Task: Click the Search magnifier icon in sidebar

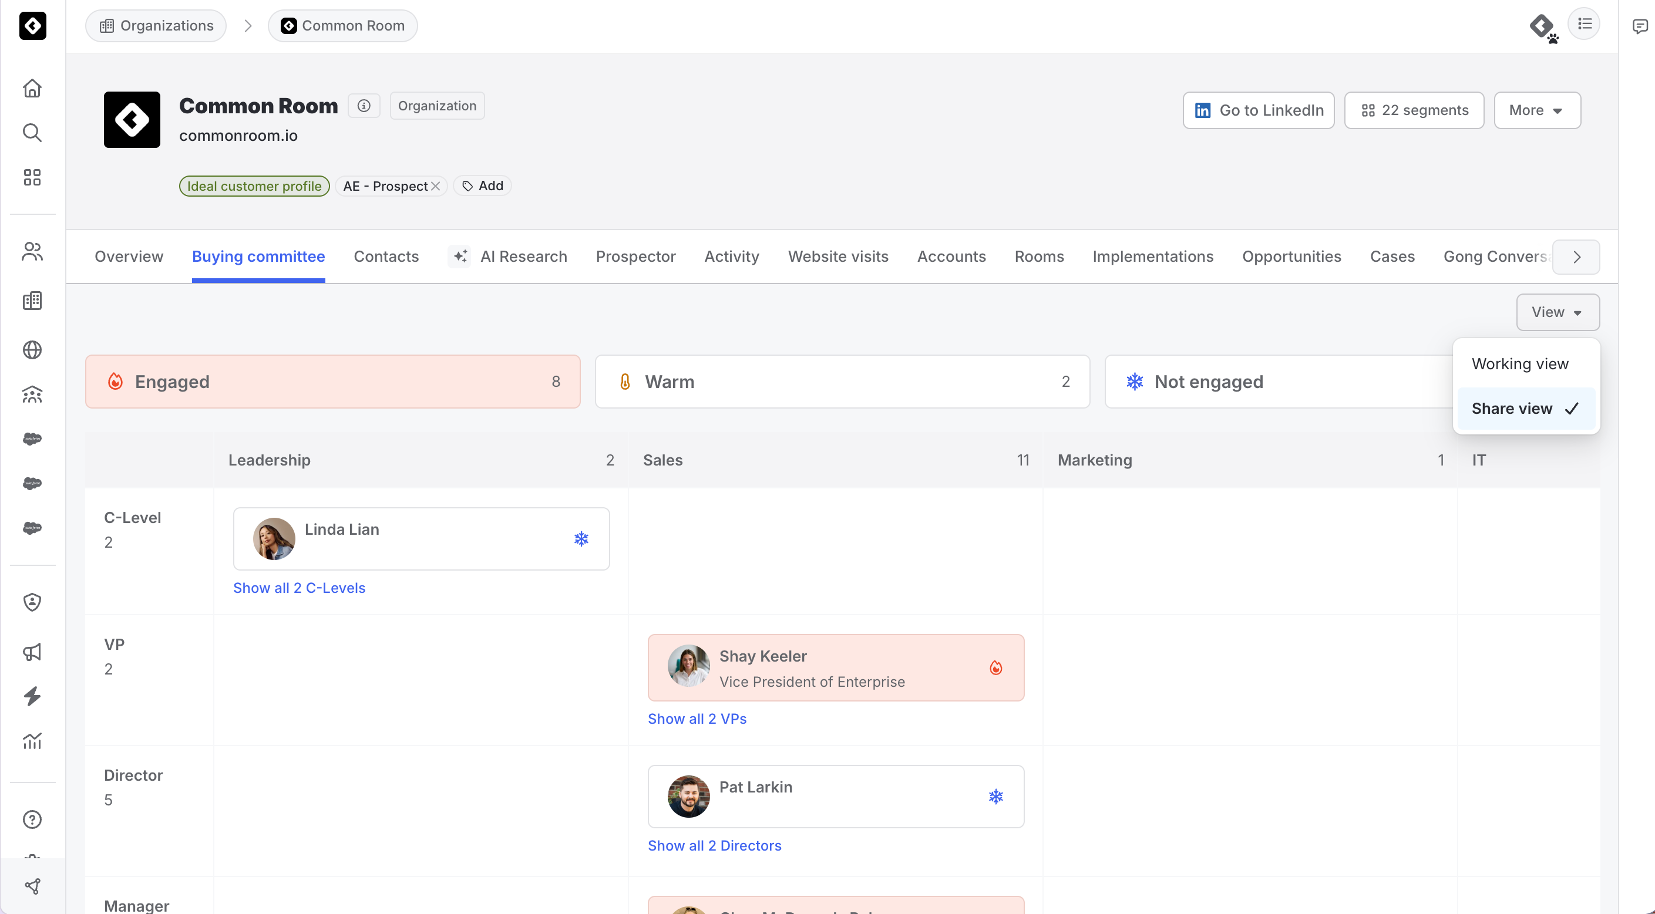Action: (32, 132)
